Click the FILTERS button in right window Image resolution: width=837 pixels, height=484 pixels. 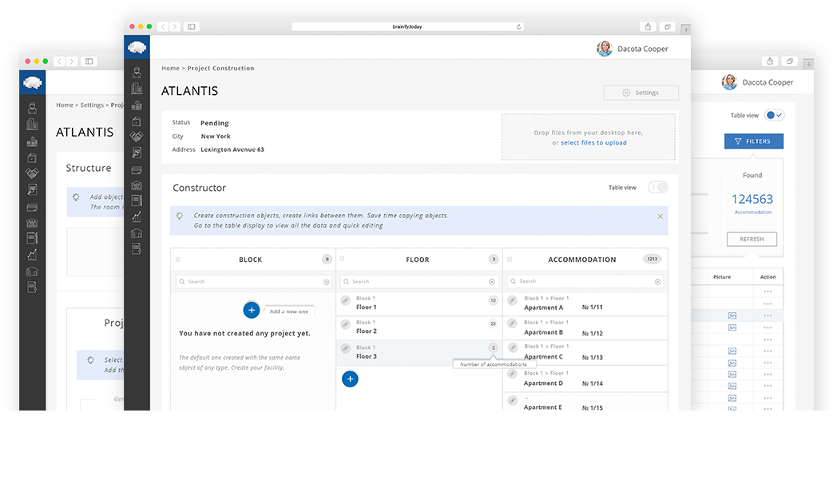point(754,141)
